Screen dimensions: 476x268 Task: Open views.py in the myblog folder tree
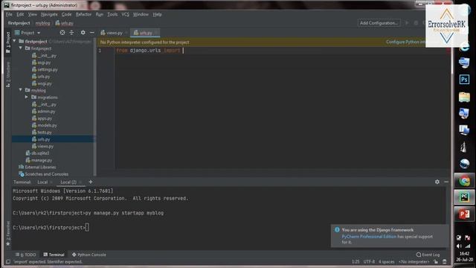45,146
